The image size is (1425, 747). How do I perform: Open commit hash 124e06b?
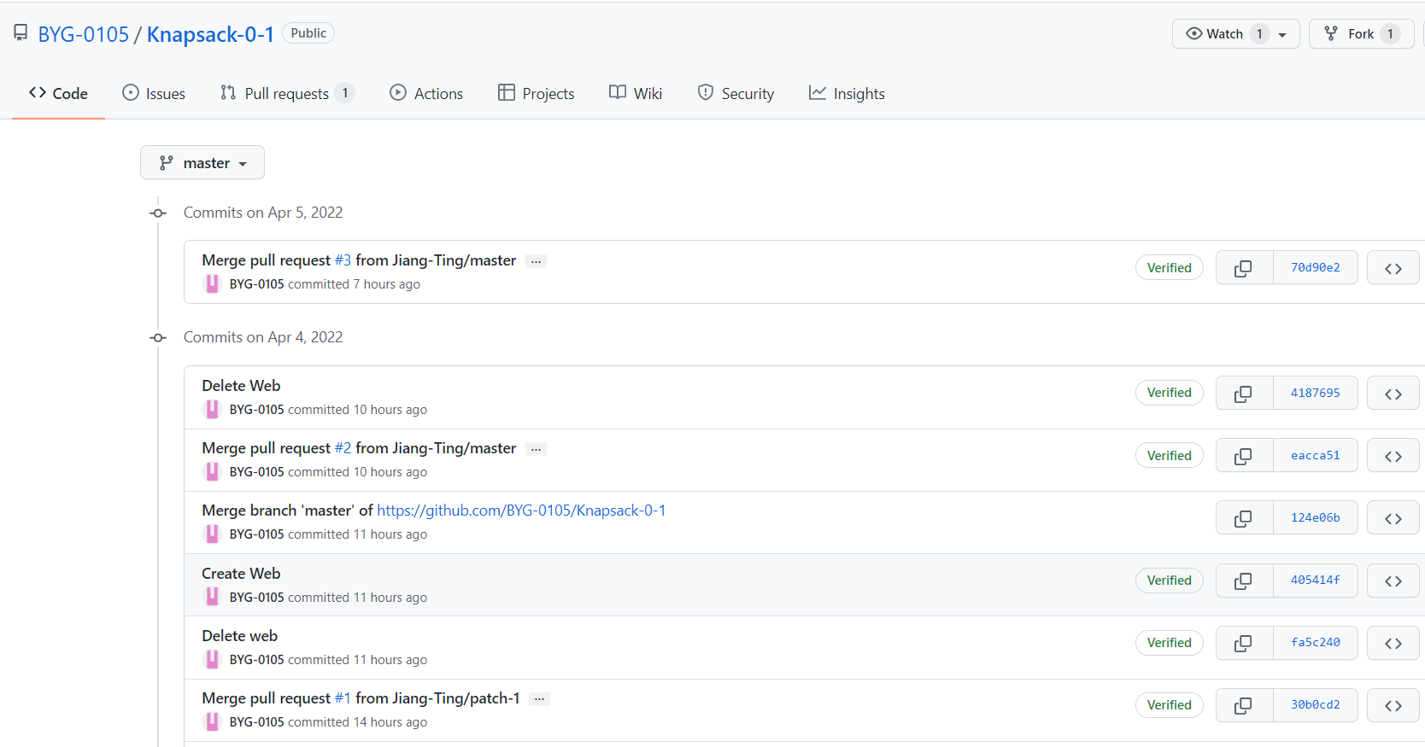pyautogui.click(x=1316, y=518)
